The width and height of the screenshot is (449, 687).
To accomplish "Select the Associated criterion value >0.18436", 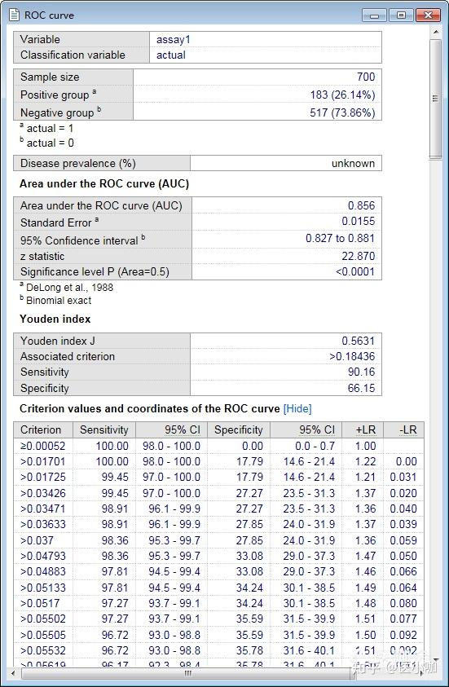I will [x=286, y=356].
